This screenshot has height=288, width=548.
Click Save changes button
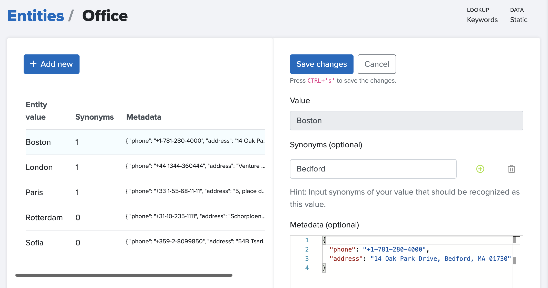click(321, 64)
